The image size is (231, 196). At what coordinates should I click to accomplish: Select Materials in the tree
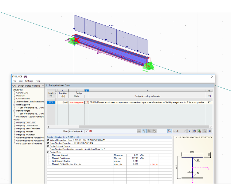20,96
